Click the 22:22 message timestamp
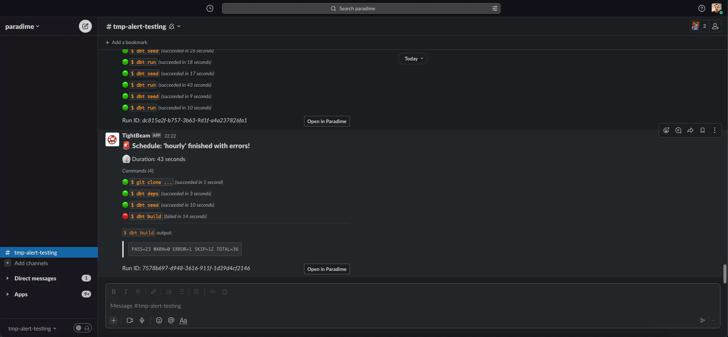 pyautogui.click(x=170, y=136)
